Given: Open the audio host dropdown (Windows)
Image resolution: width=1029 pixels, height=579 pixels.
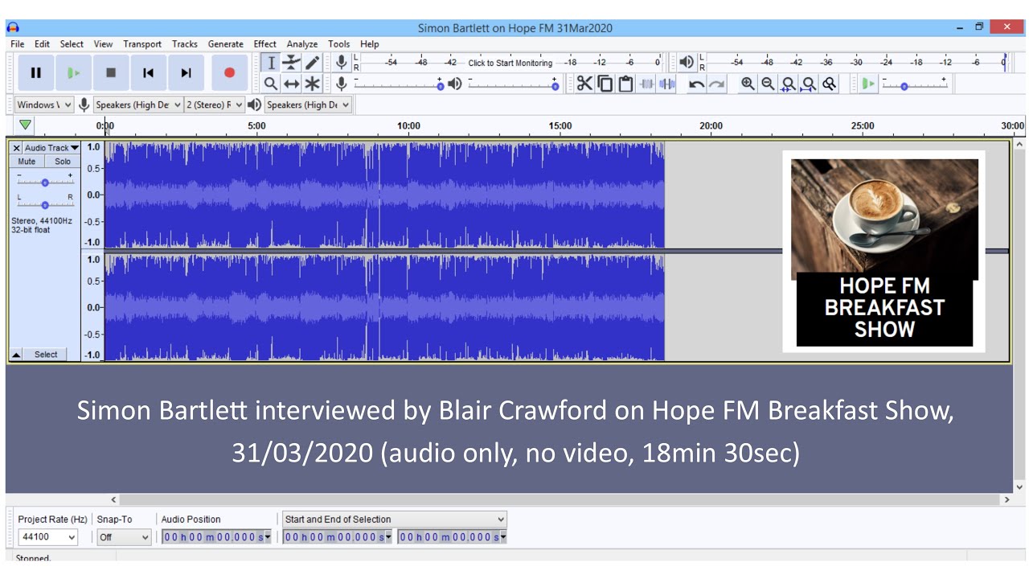Looking at the screenshot, I should (x=44, y=105).
